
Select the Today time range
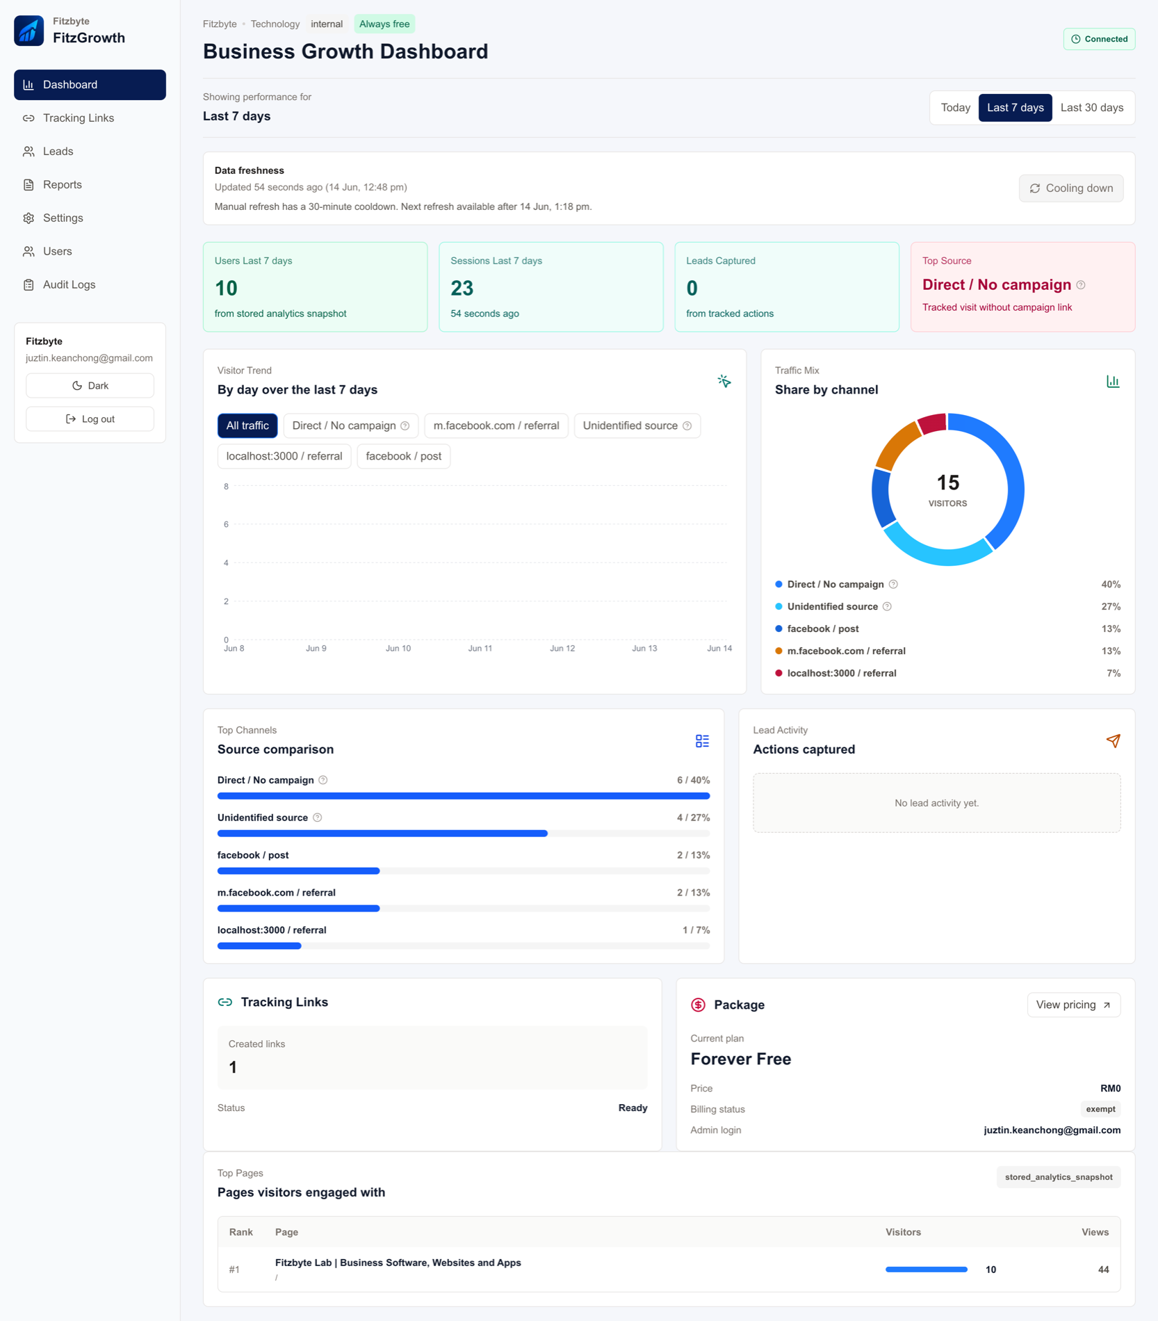click(x=955, y=108)
